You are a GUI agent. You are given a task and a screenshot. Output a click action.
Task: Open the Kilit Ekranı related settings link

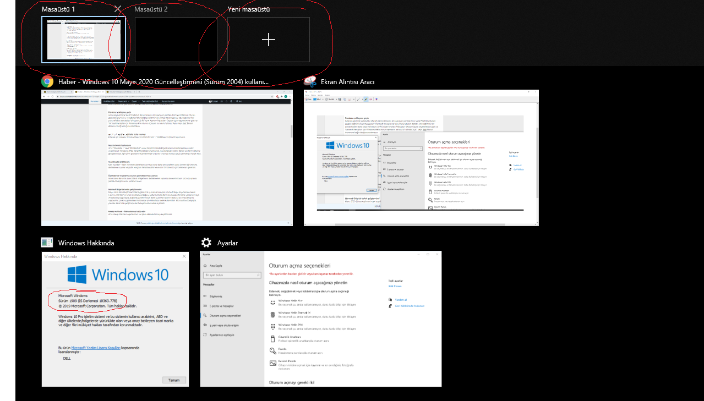(x=395, y=286)
